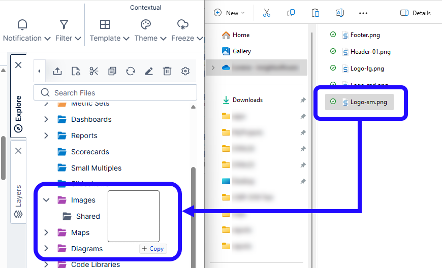The image size is (442, 268).
Task: Click the Details button in File Explorer
Action: (x=416, y=13)
